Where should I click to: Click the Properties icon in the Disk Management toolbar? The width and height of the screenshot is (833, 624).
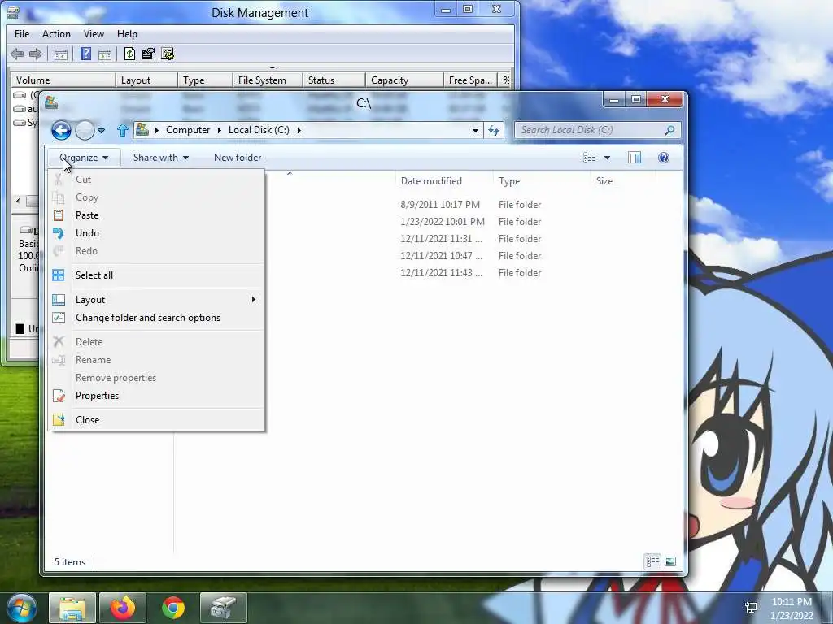pyautogui.click(x=148, y=54)
